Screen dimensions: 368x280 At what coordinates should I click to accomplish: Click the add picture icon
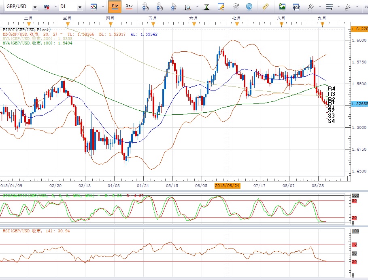point(282,6)
